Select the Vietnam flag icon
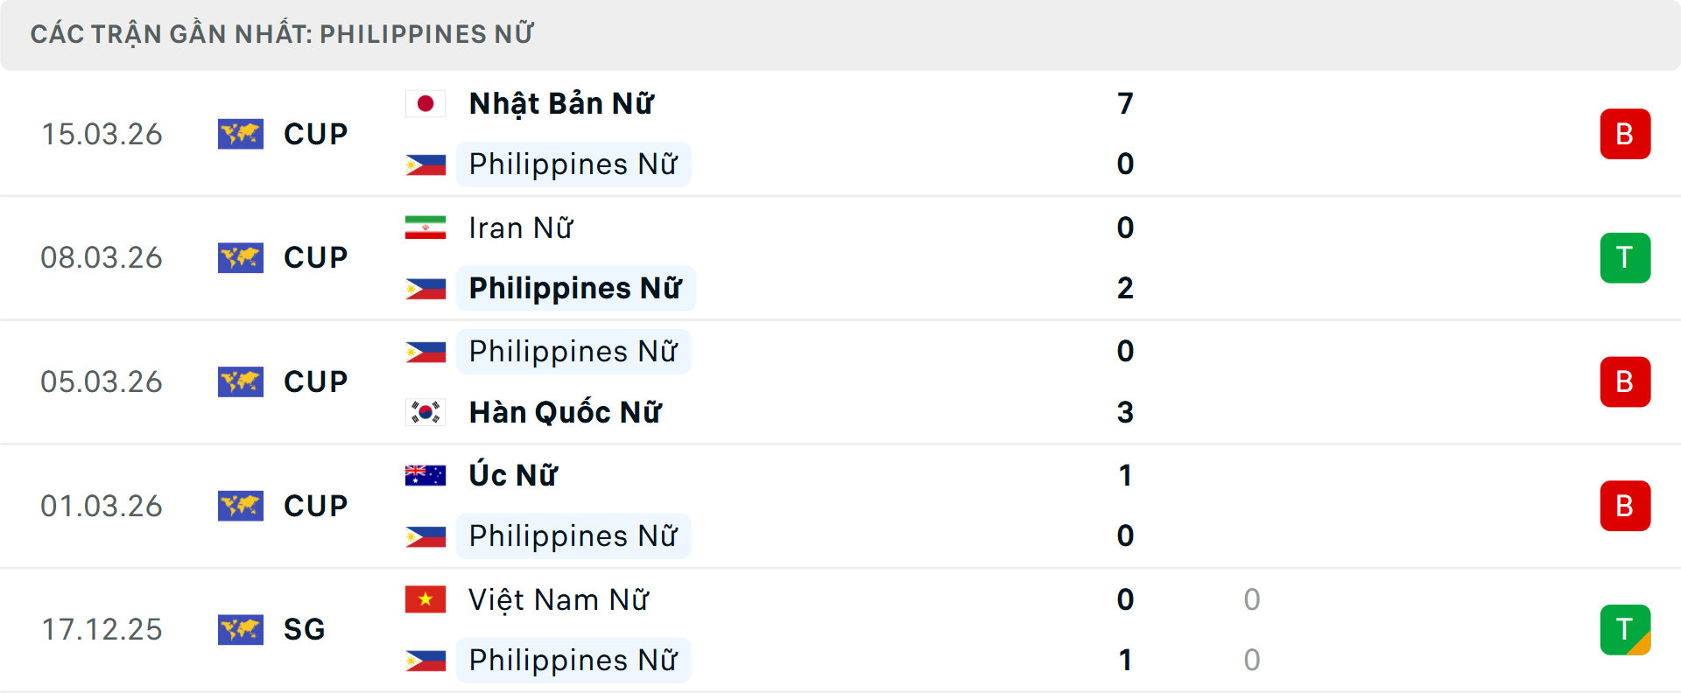Viewport: 1681px width, 693px height. coord(426,600)
